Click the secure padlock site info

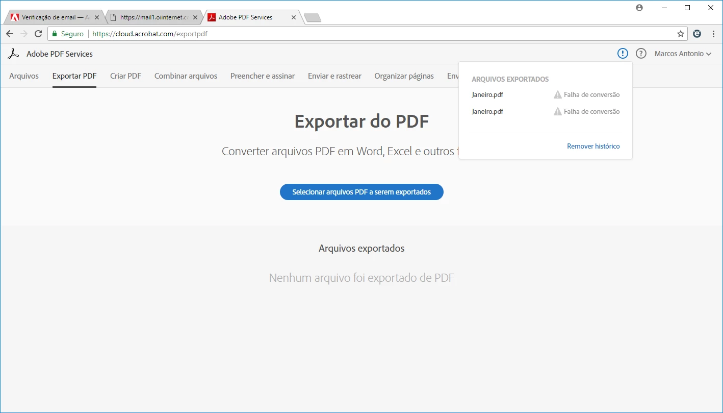67,34
